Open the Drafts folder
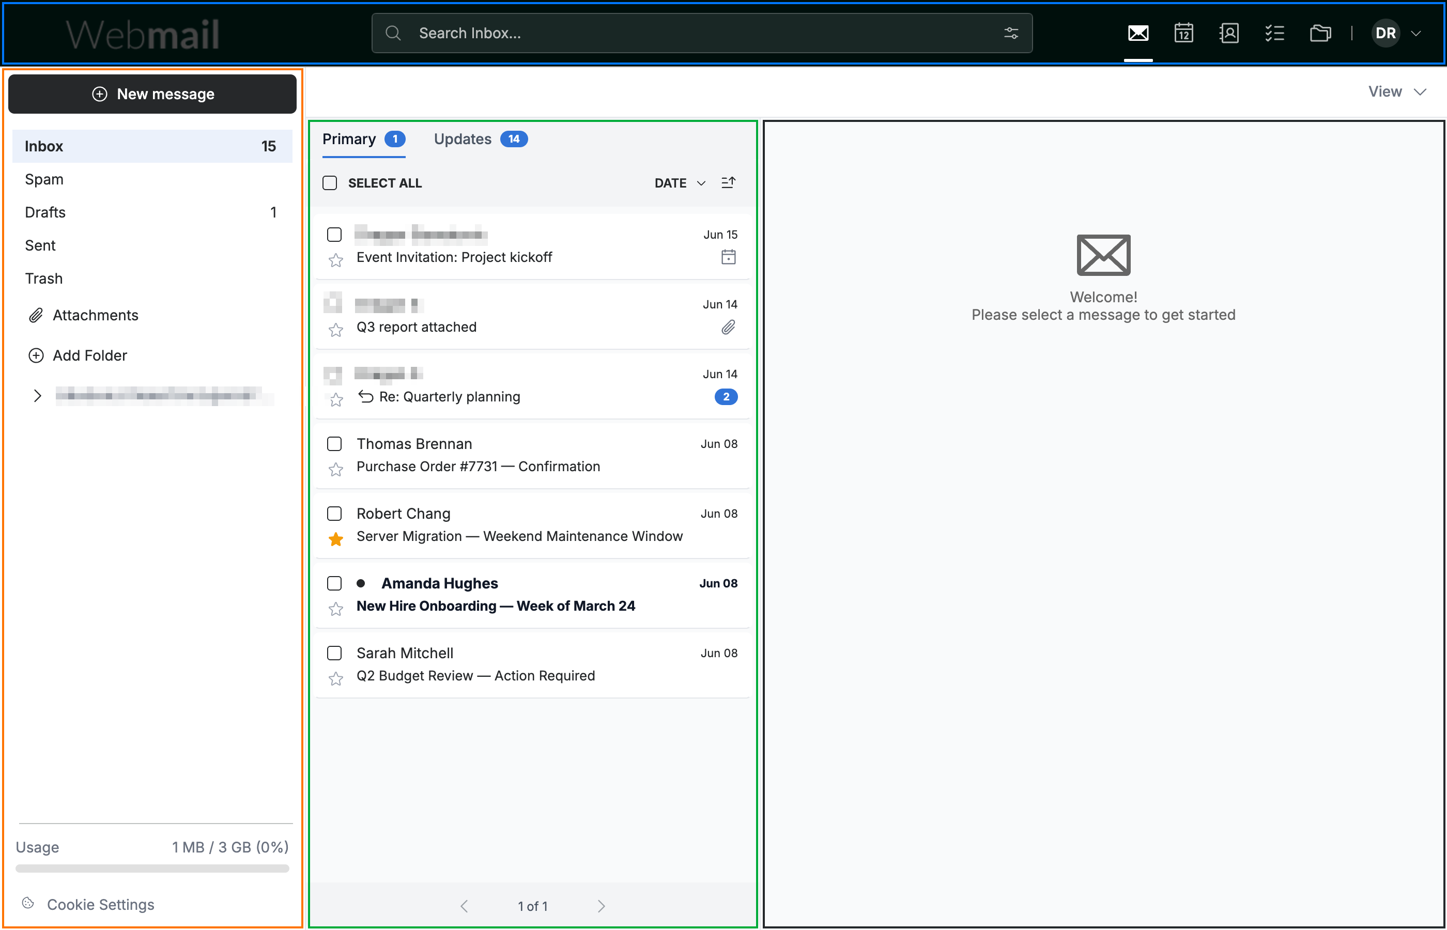 tap(152, 212)
